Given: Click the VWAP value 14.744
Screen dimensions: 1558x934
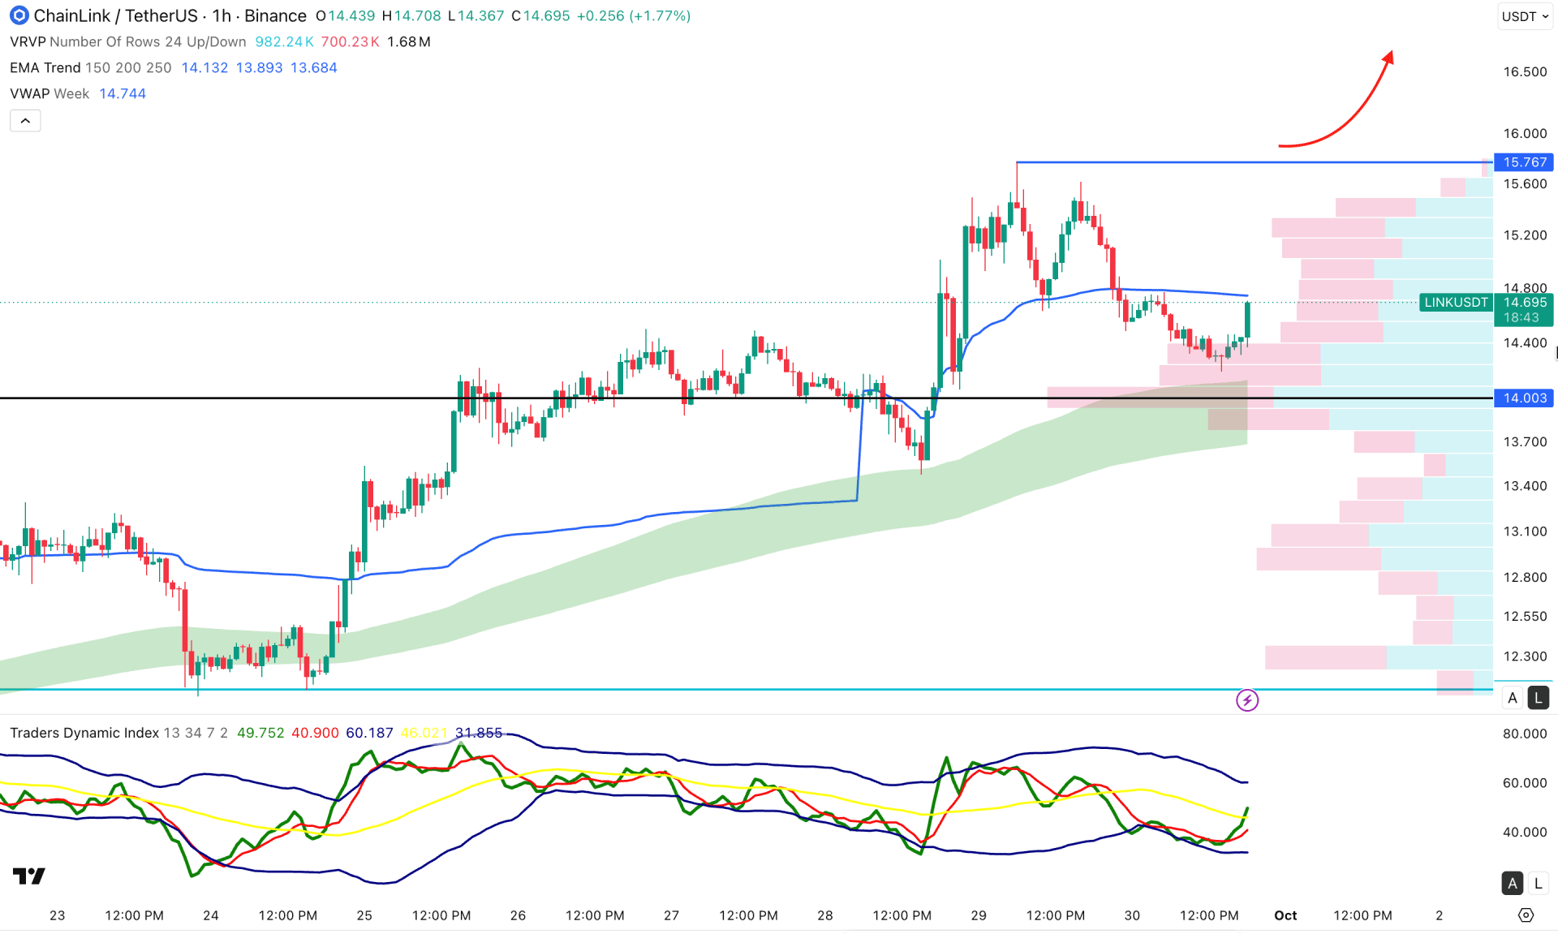Looking at the screenshot, I should (x=123, y=93).
